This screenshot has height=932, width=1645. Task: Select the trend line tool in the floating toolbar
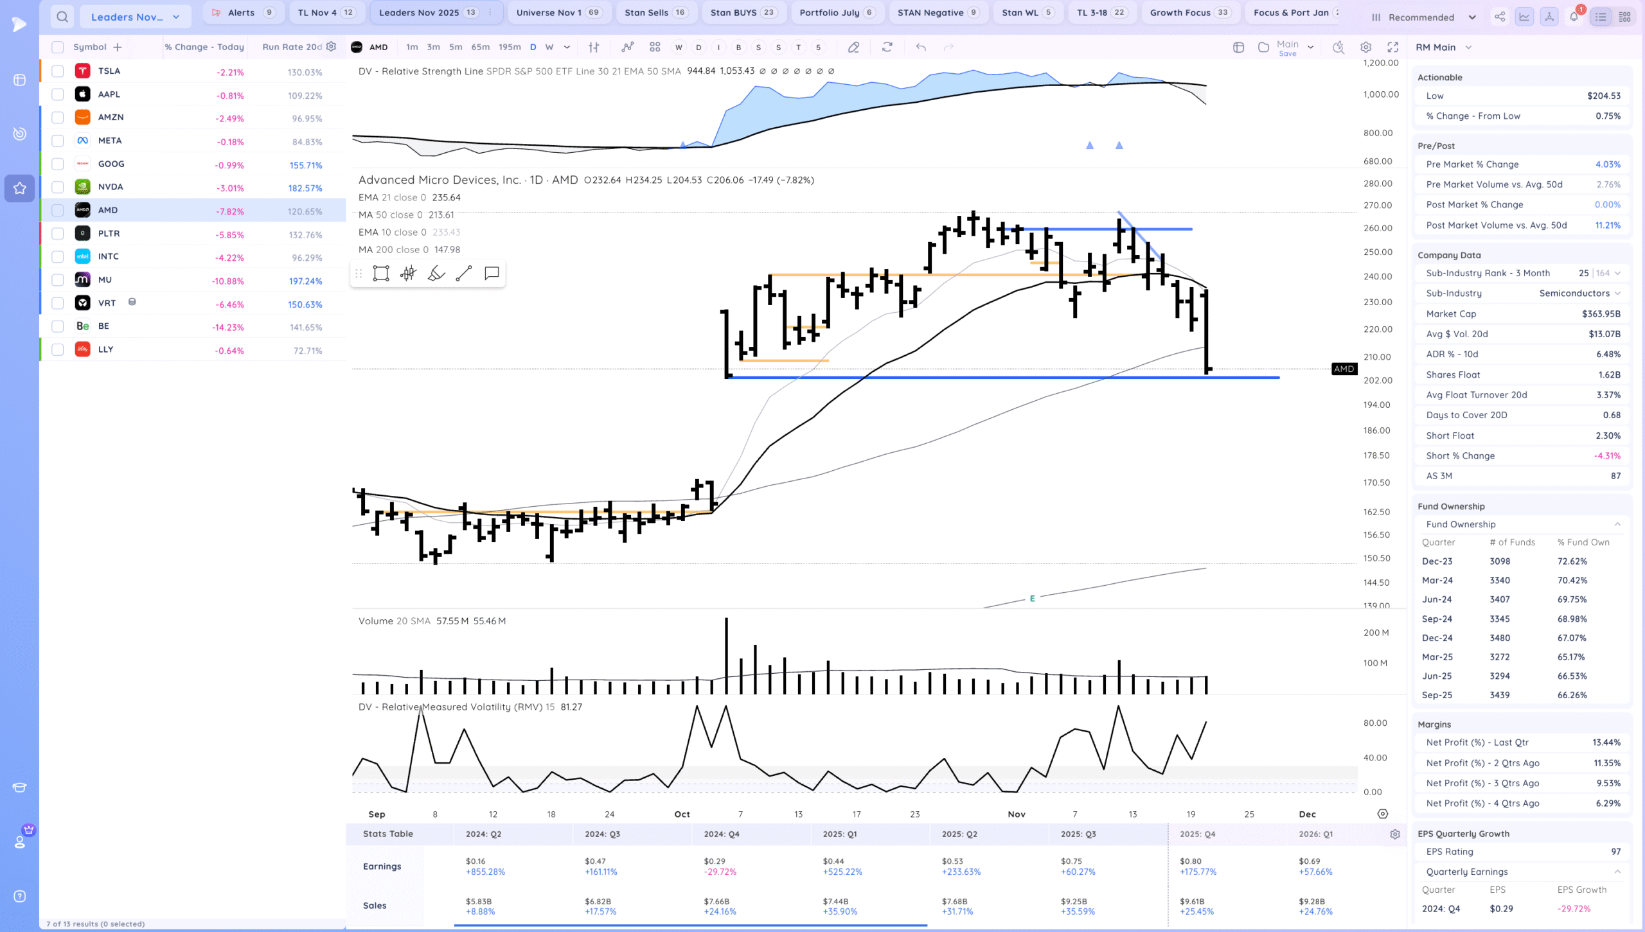pyautogui.click(x=463, y=274)
